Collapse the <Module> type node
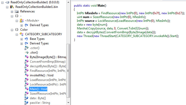 17,21
